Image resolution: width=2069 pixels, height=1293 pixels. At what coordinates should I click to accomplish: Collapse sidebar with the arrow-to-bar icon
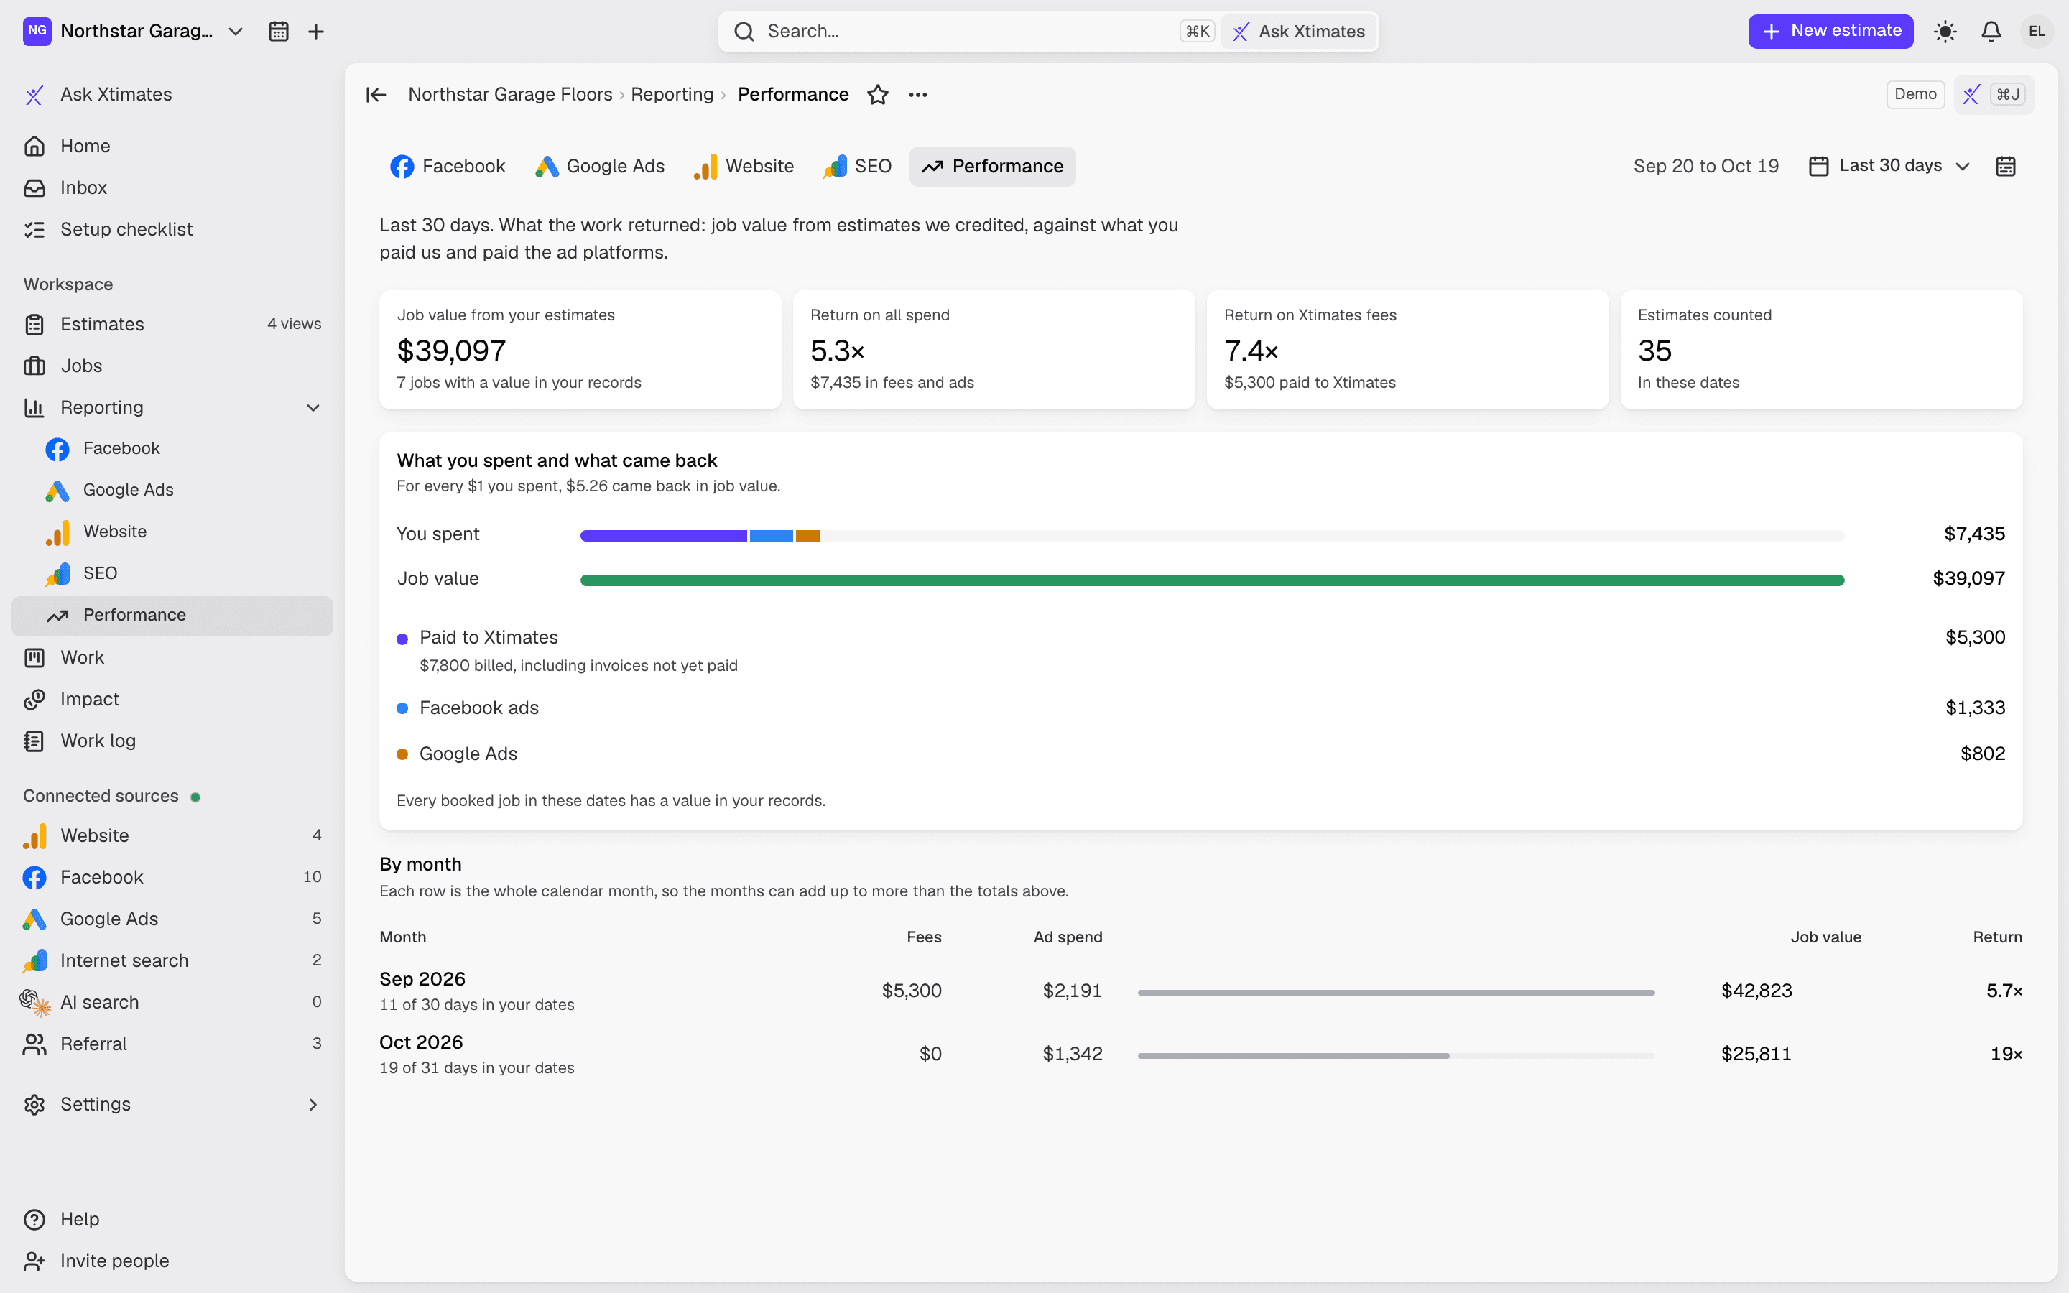tap(376, 95)
